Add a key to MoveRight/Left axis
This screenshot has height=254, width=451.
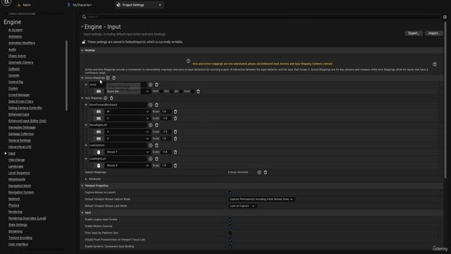pos(150,125)
